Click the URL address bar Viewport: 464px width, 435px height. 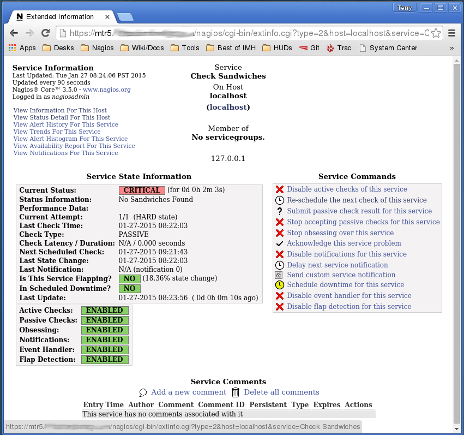(x=245, y=33)
